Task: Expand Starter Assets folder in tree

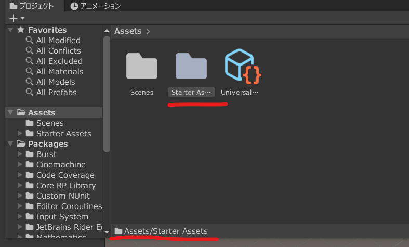Action: tap(20, 134)
